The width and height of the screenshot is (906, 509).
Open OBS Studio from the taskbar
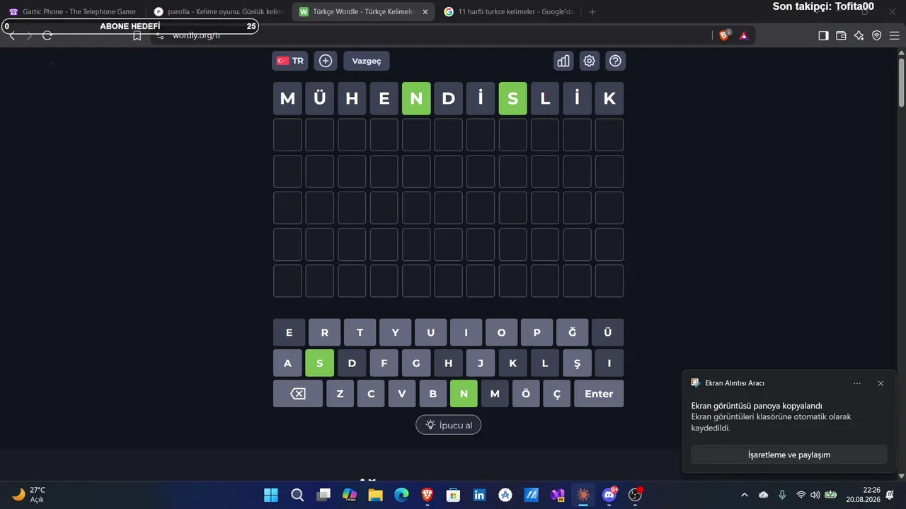[x=636, y=495]
